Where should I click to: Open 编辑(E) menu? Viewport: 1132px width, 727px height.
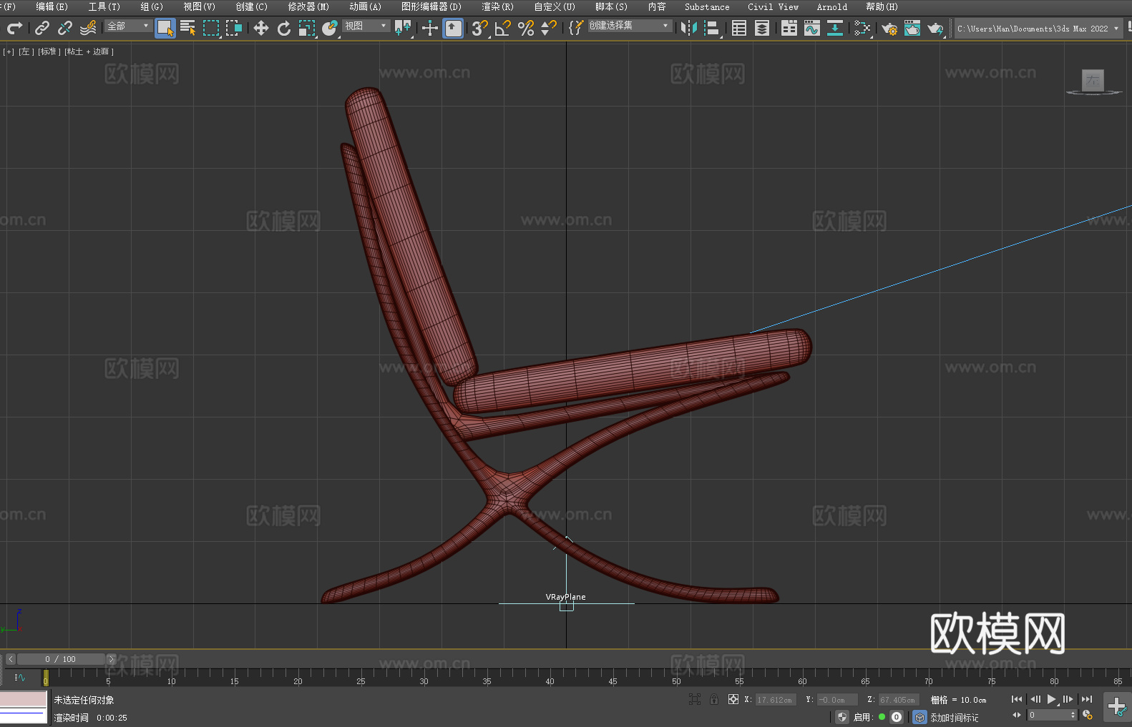point(52,6)
